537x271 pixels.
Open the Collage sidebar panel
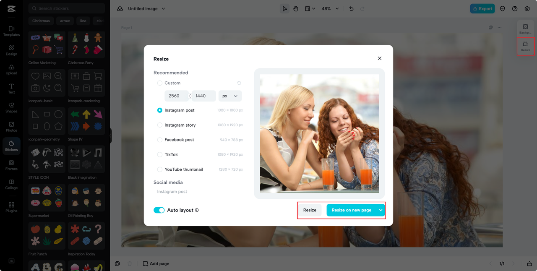pyautogui.click(x=11, y=184)
